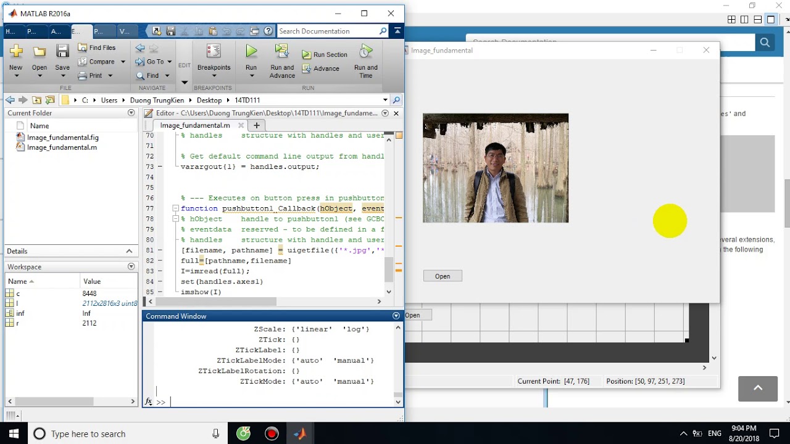Image resolution: width=790 pixels, height=444 pixels.
Task: Click the green Run arrow
Action: 251,52
